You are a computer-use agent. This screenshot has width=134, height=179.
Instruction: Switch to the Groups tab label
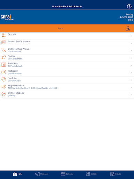click(118, 174)
